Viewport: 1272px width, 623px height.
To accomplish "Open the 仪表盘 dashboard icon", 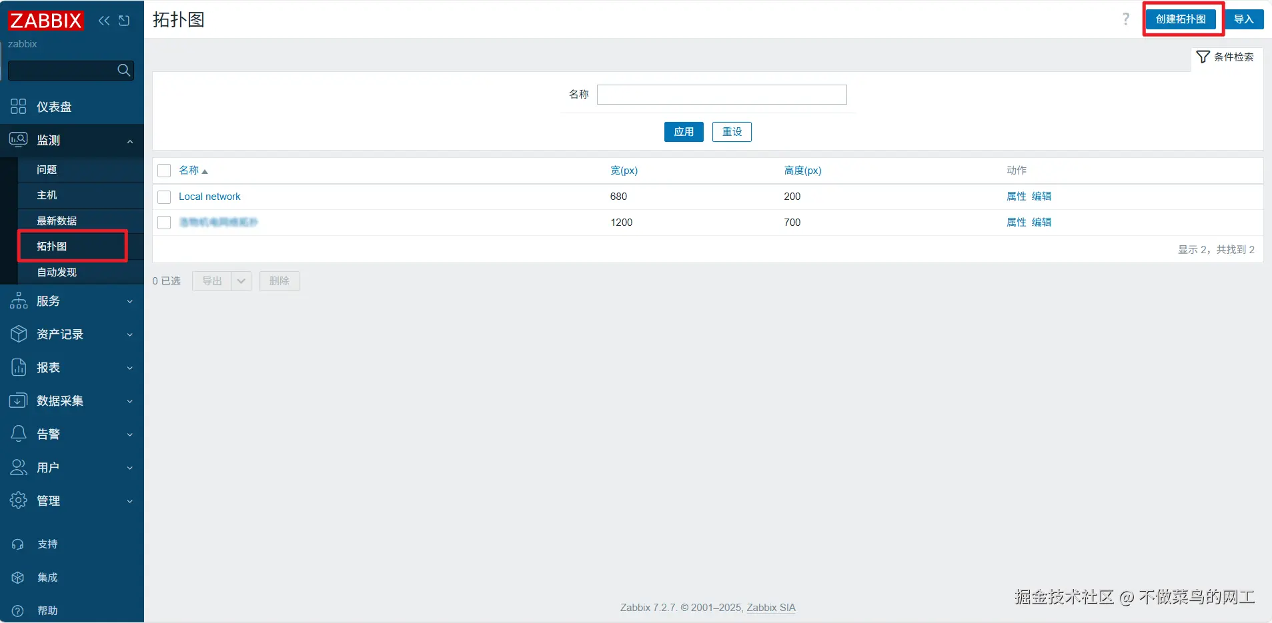I will (19, 107).
